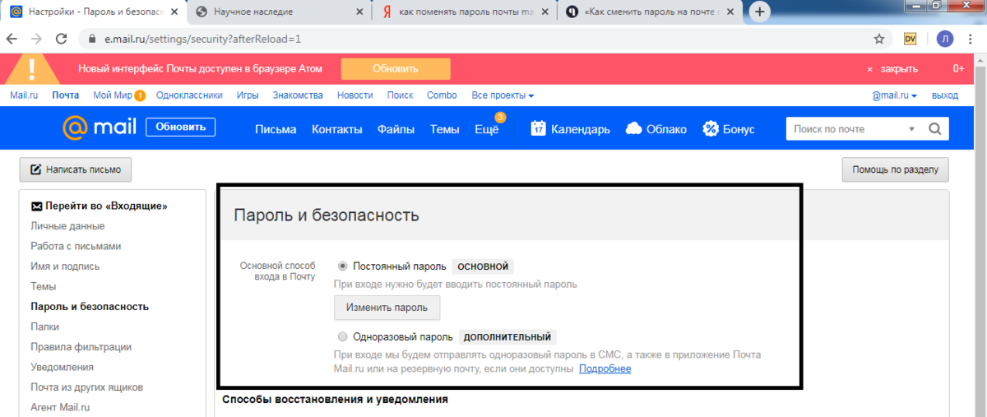This screenshot has height=417, width=987.
Task: Open Папки settings section
Action: coord(44,327)
